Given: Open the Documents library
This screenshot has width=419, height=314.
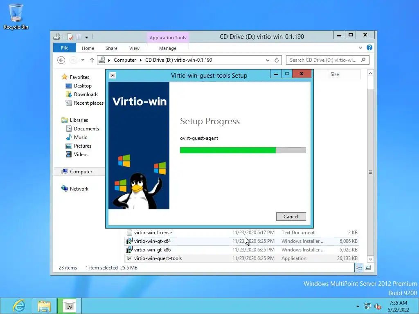Looking at the screenshot, I should (86, 129).
